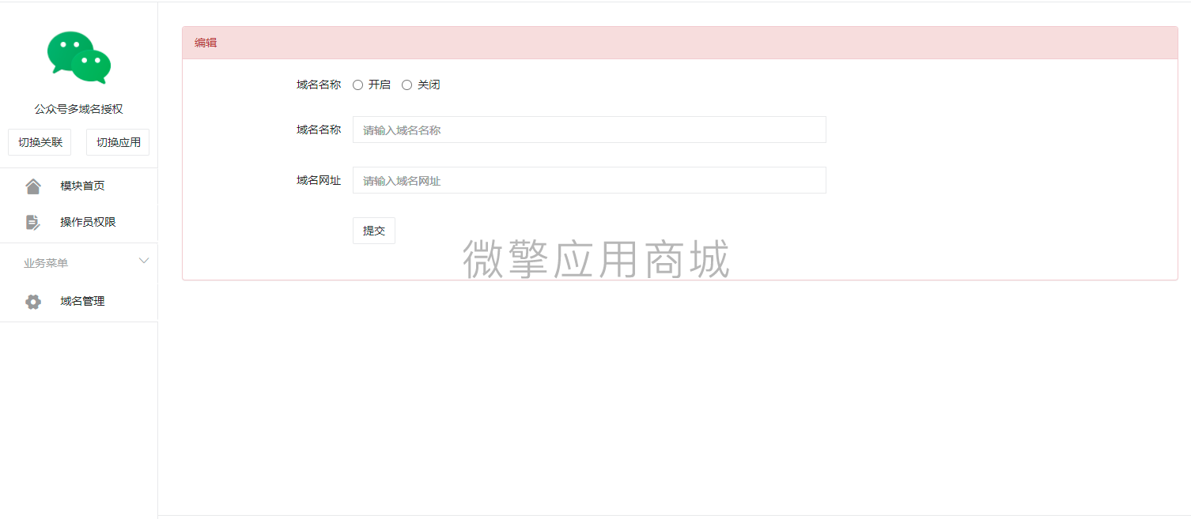The width and height of the screenshot is (1191, 519).
Task: Click the document-edit icon beside 操作员权限
Action: coord(33,222)
